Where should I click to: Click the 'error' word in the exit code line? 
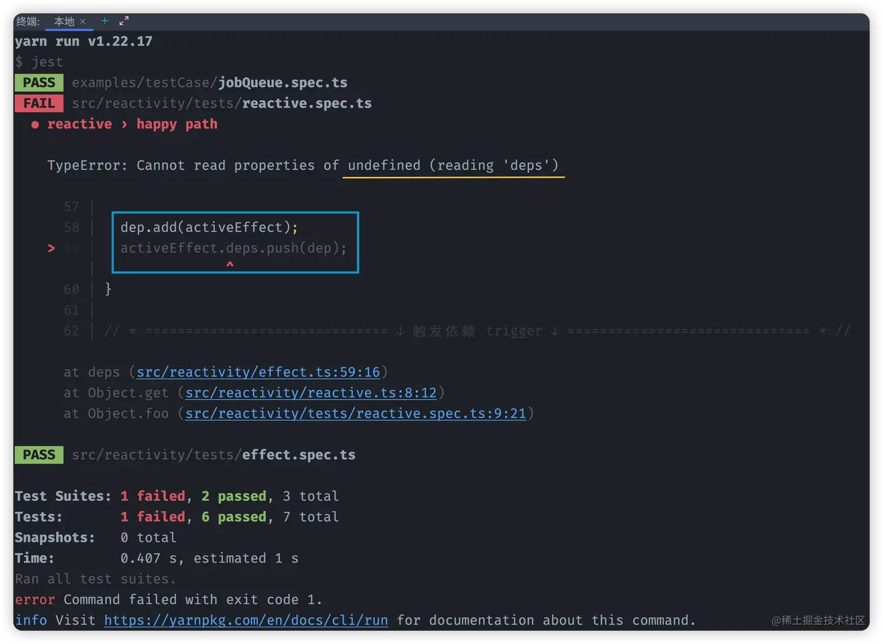[35, 600]
